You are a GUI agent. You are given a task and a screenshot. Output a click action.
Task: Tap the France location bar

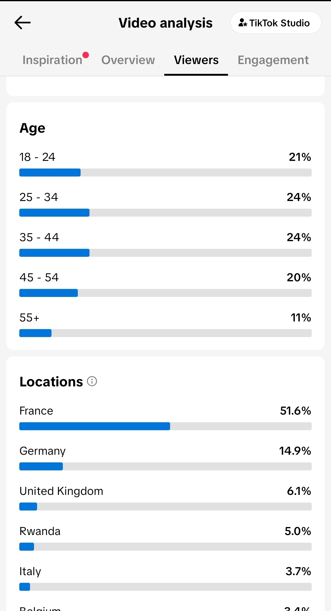click(x=165, y=426)
